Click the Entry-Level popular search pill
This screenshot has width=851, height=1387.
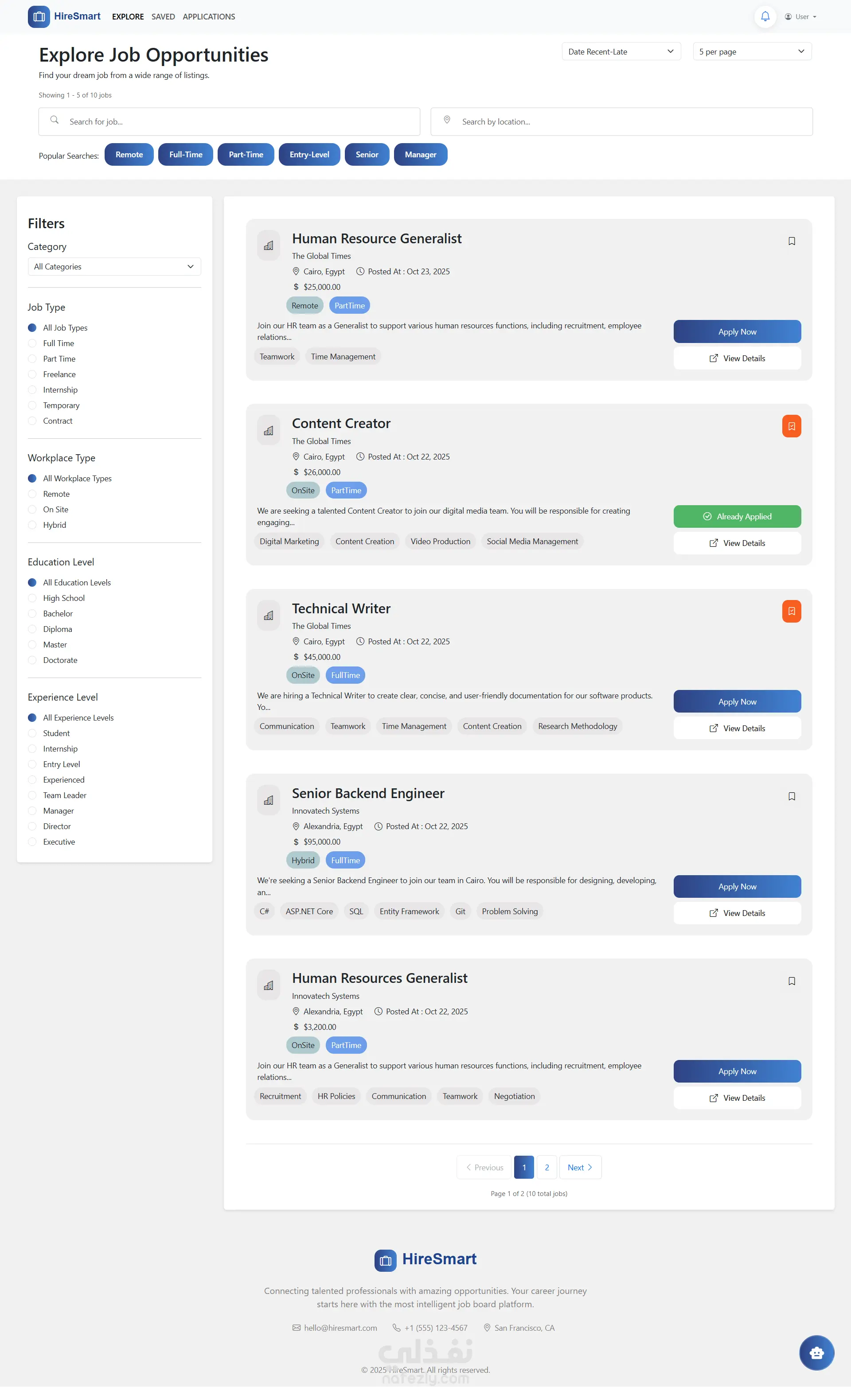[x=309, y=155]
